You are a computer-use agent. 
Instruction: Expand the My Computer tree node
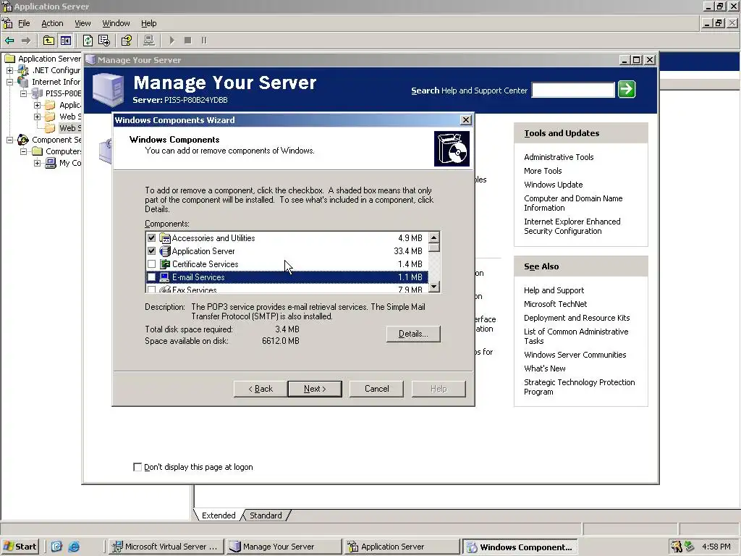tap(37, 163)
